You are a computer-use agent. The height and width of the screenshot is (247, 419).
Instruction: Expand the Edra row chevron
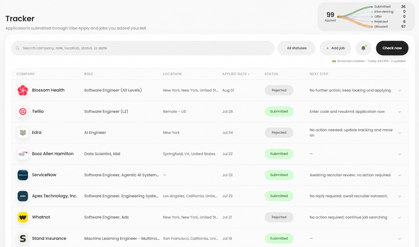pos(399,133)
